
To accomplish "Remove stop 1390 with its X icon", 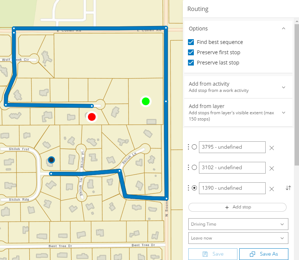I will pyautogui.click(x=272, y=189).
